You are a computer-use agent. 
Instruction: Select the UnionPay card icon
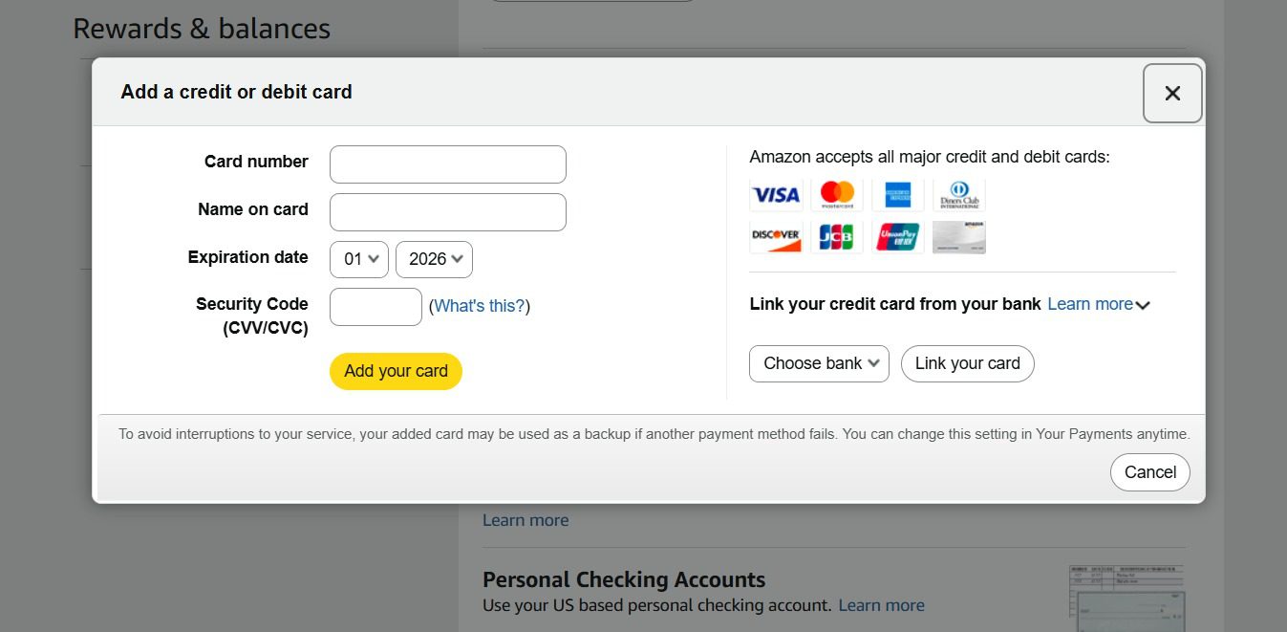[x=897, y=236]
